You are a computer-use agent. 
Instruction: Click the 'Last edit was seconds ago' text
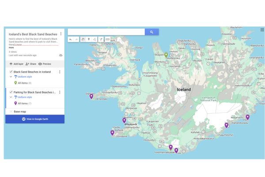point(23,55)
